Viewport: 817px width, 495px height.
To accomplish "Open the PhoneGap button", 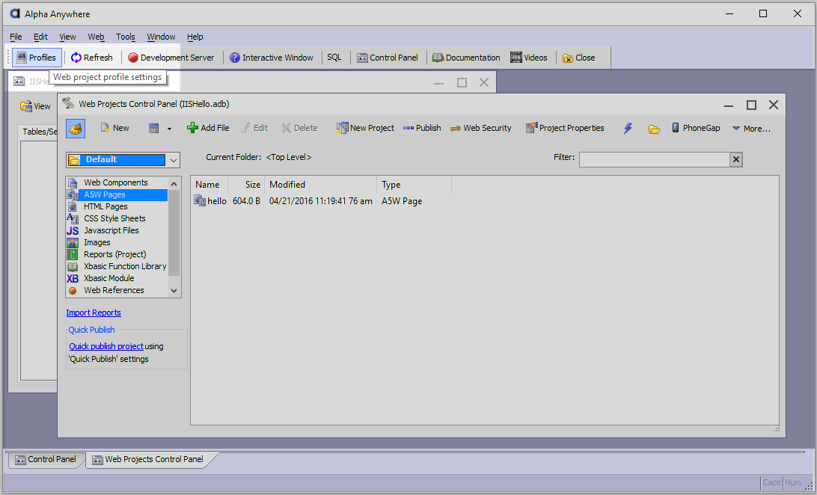I will tap(696, 128).
